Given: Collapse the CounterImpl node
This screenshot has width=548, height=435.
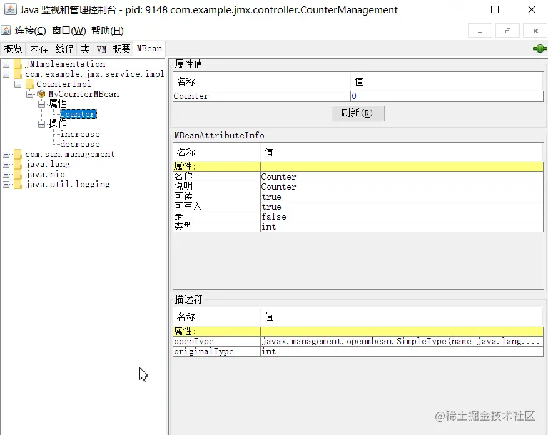Looking at the screenshot, I should (18, 84).
